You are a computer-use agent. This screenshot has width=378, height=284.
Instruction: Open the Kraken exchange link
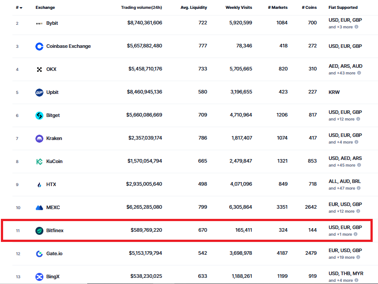tap(54, 138)
